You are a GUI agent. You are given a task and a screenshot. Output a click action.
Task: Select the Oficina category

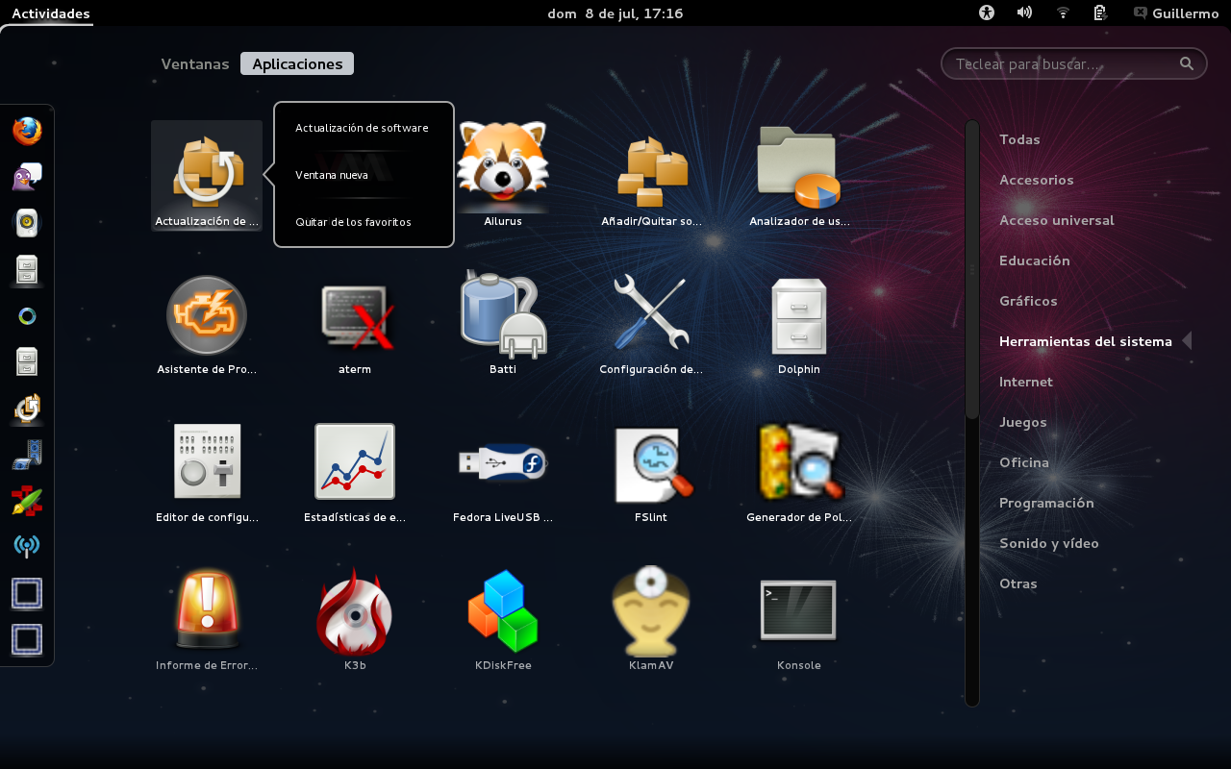[x=1024, y=462]
